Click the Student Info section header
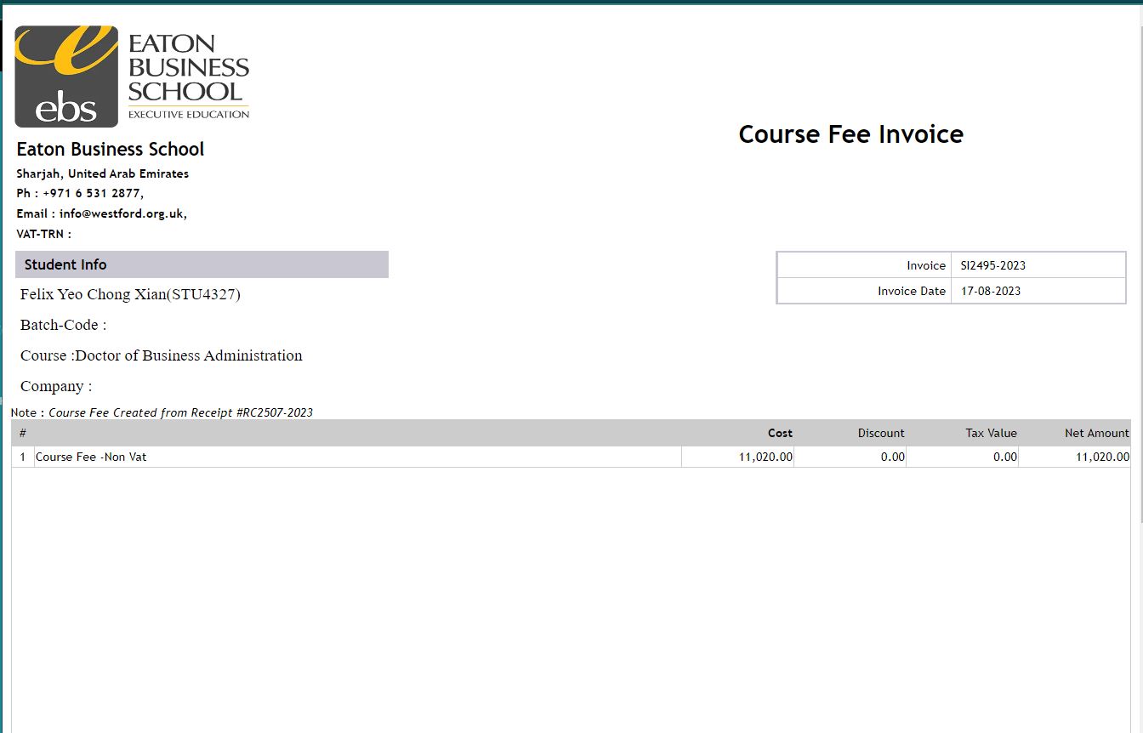The height and width of the screenshot is (733, 1143). click(65, 264)
